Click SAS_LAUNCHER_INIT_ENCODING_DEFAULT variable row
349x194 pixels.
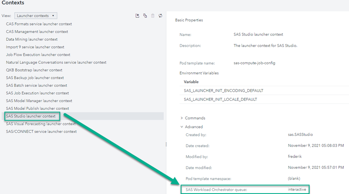[x=264, y=90]
